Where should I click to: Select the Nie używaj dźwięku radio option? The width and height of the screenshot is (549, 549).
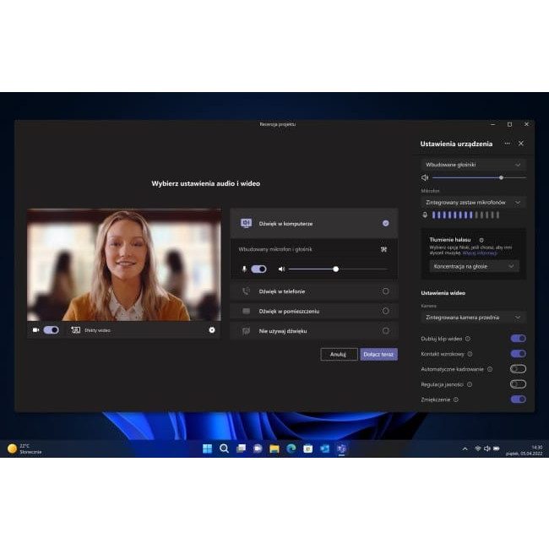click(x=385, y=331)
